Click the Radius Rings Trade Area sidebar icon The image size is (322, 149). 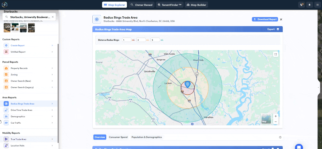[6, 104]
